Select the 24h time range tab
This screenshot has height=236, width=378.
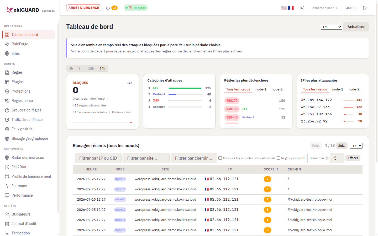coord(102,68)
